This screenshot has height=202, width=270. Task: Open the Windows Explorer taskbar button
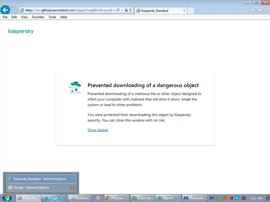(80, 198)
